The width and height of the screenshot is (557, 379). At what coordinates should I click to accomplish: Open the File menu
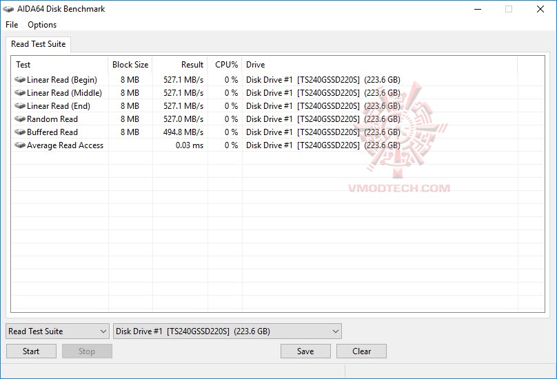[12, 25]
